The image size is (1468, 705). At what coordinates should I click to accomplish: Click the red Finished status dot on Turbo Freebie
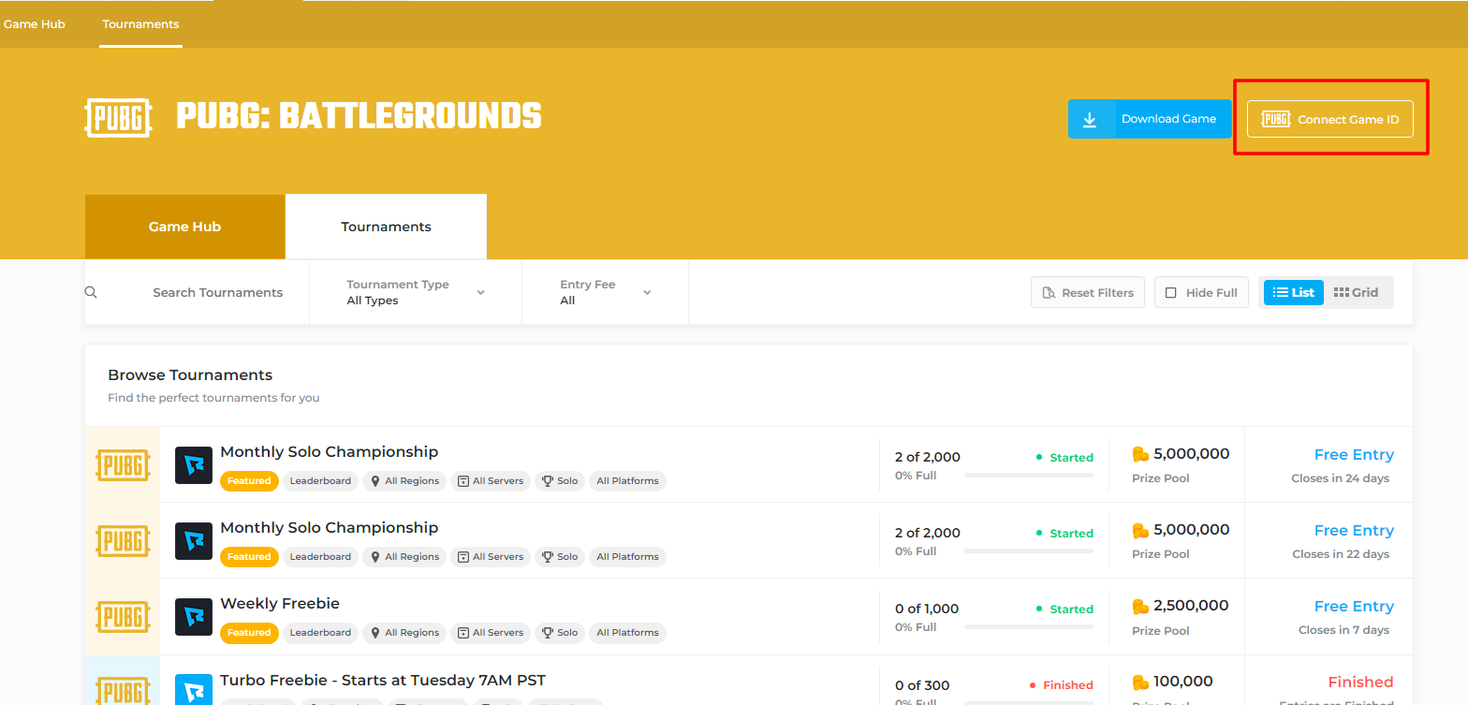point(1033,685)
